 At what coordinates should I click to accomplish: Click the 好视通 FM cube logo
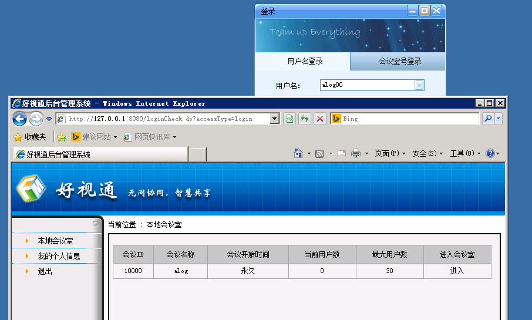coord(31,188)
